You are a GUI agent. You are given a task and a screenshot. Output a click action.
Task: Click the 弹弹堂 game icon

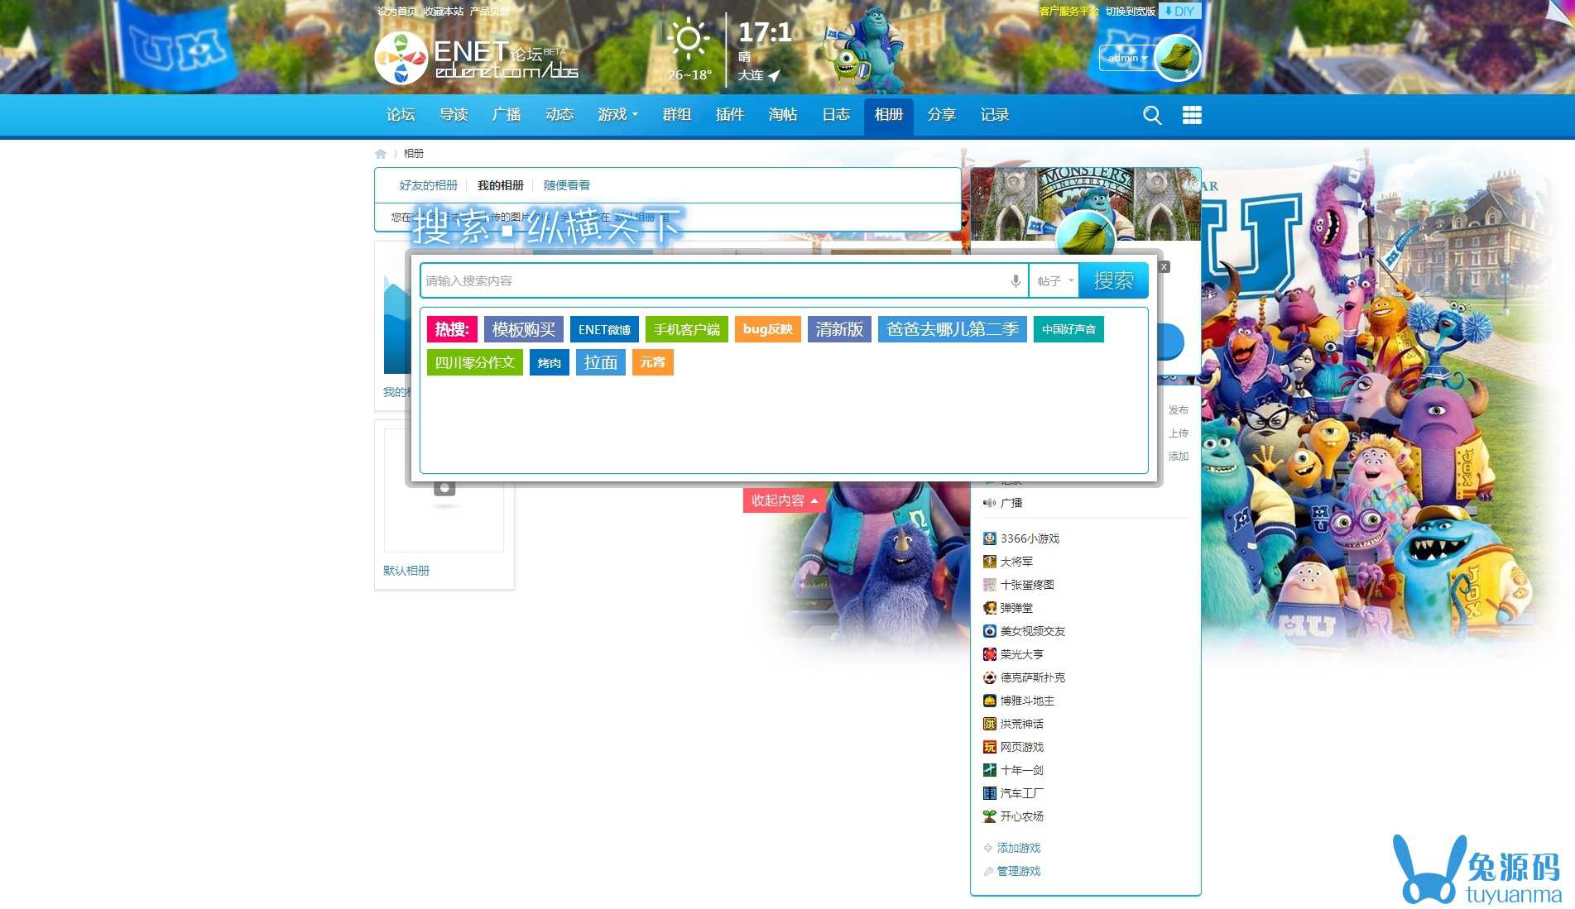[x=989, y=608]
